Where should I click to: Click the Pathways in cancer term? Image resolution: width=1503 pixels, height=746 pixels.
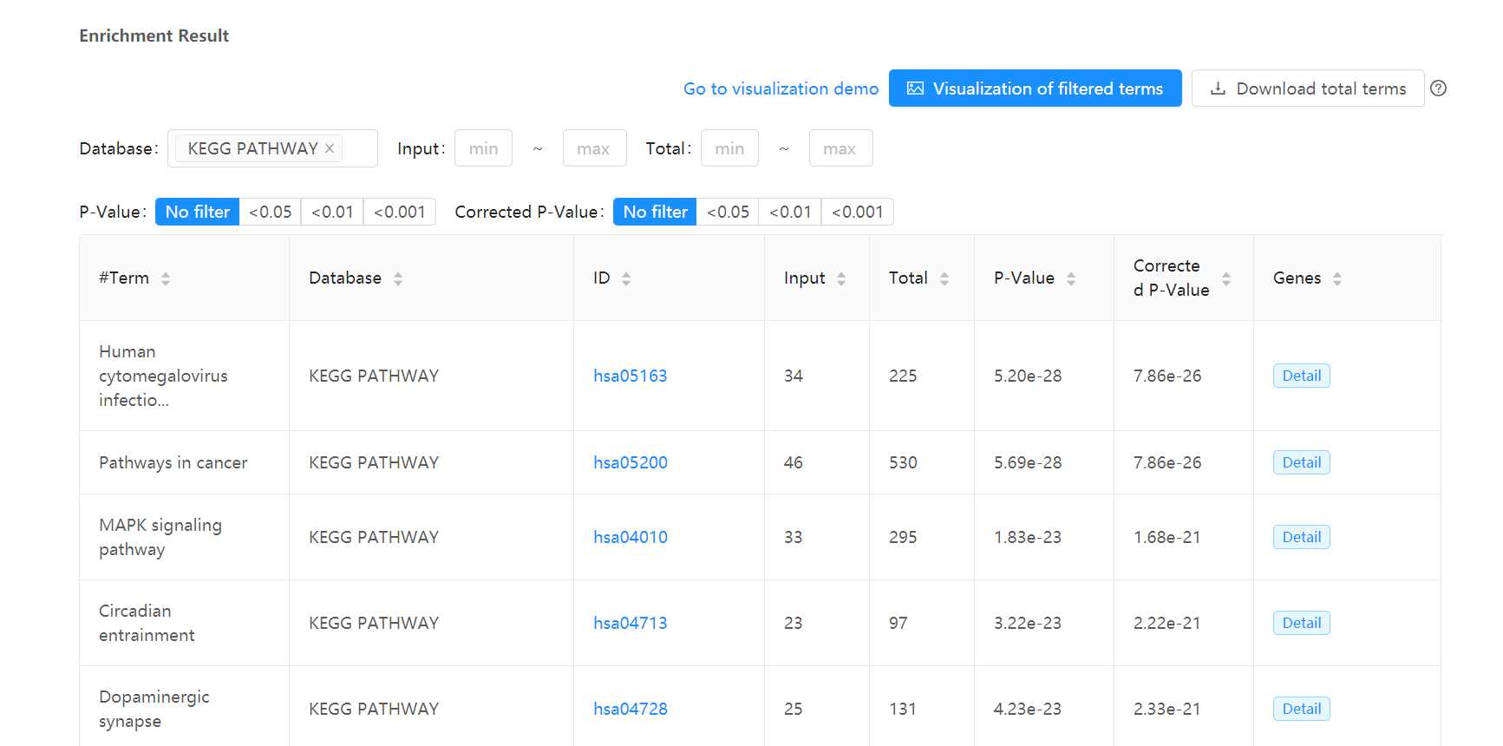coord(173,462)
